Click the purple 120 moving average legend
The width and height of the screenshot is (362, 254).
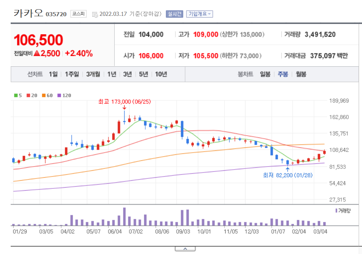[64, 95]
